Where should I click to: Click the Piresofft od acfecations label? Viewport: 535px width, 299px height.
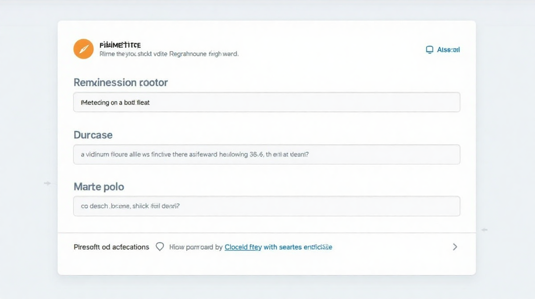coord(111,247)
